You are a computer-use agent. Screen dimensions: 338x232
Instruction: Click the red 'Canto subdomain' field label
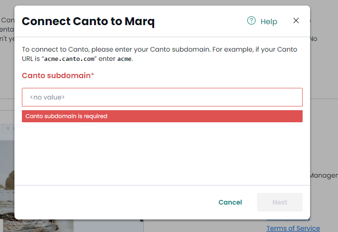click(x=56, y=75)
